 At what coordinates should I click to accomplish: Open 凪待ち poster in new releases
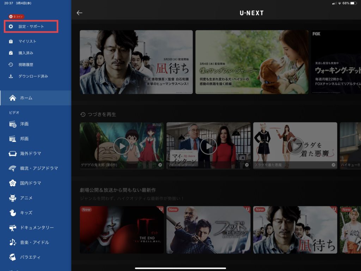[x=295, y=230]
